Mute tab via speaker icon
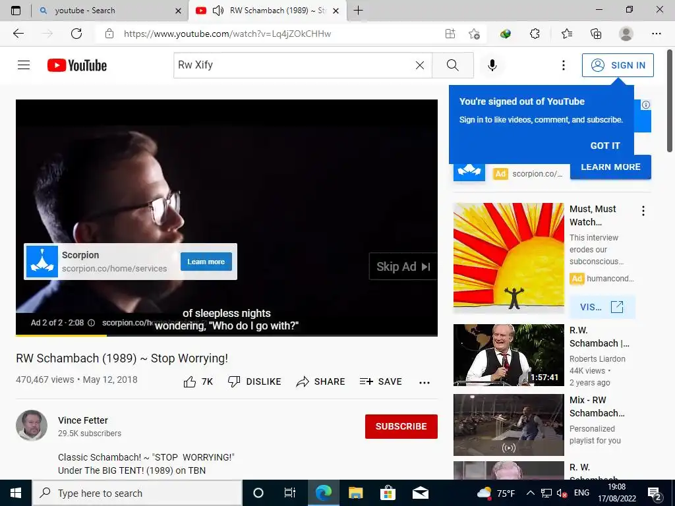The width and height of the screenshot is (675, 506). pyautogui.click(x=218, y=11)
